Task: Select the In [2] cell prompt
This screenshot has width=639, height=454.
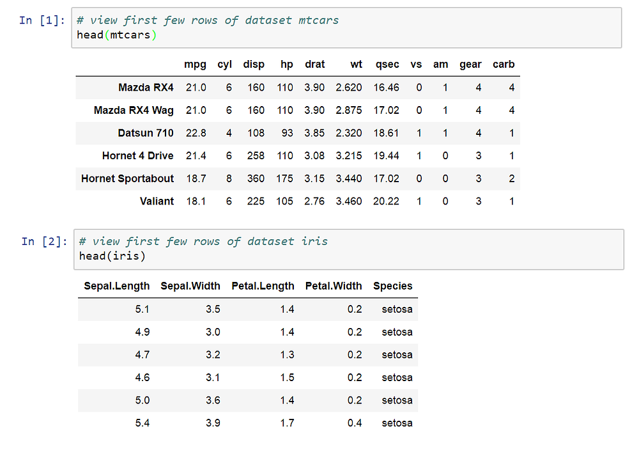Action: click(44, 241)
